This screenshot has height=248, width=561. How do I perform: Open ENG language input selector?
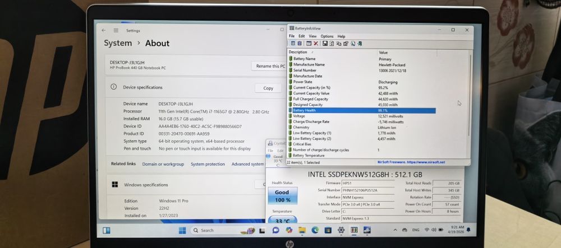click(x=416, y=230)
